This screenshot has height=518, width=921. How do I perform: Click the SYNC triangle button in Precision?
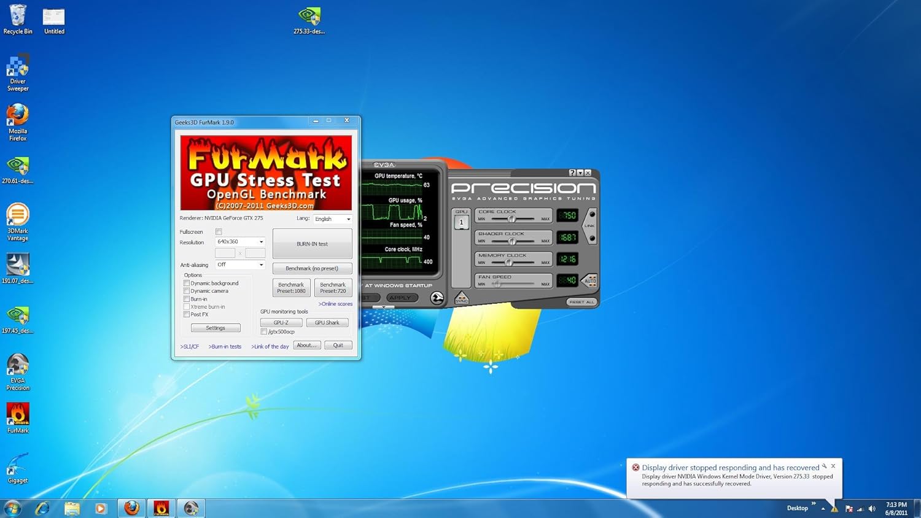click(462, 298)
